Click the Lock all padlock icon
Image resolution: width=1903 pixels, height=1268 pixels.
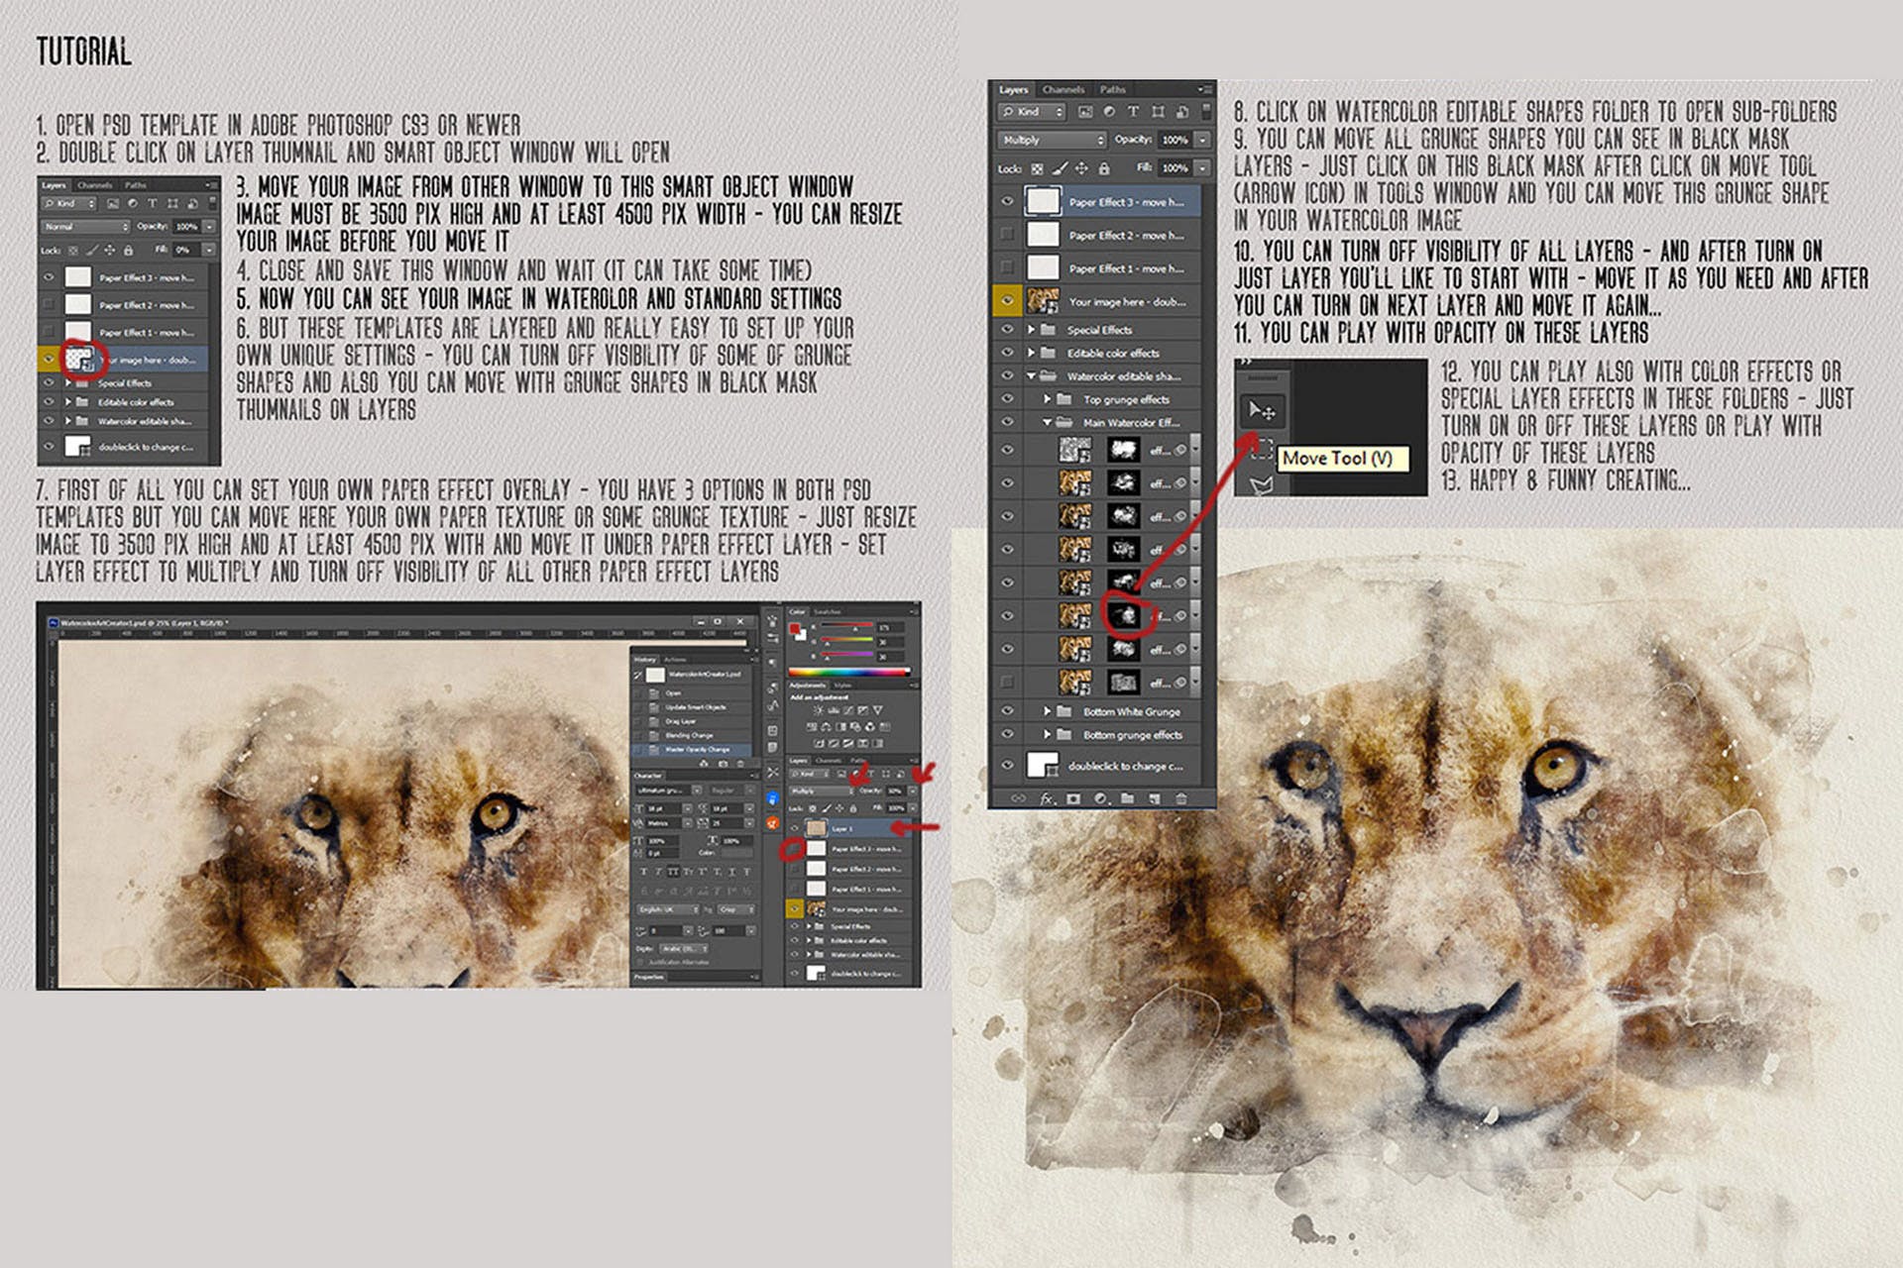[x=1104, y=169]
